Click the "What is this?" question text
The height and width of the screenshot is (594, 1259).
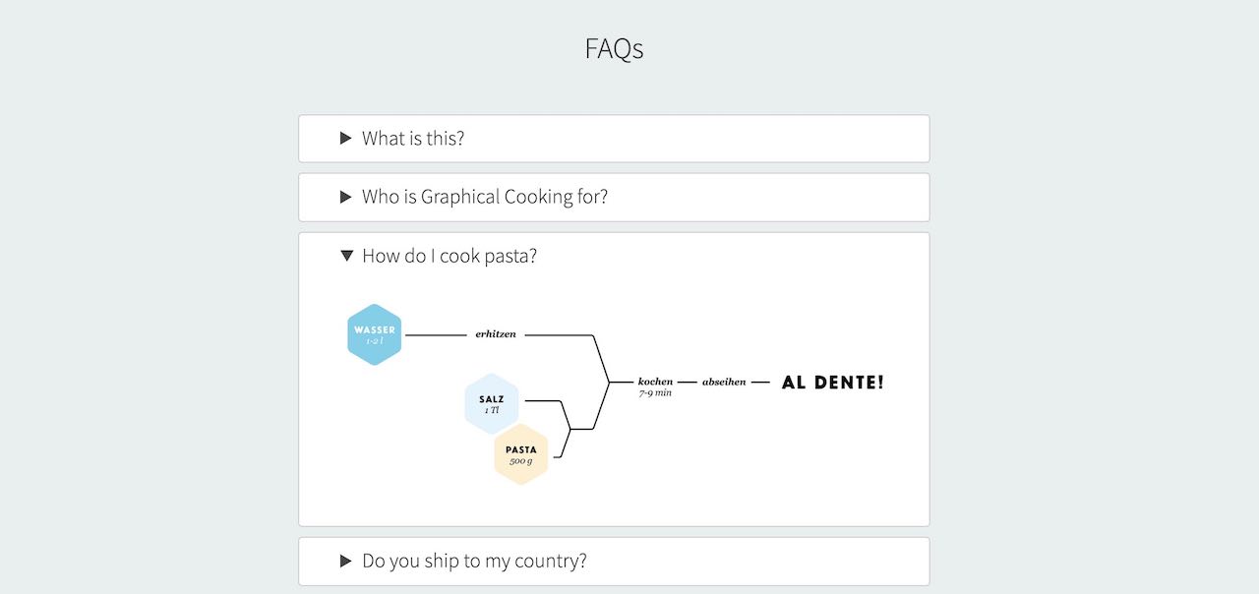pos(413,139)
